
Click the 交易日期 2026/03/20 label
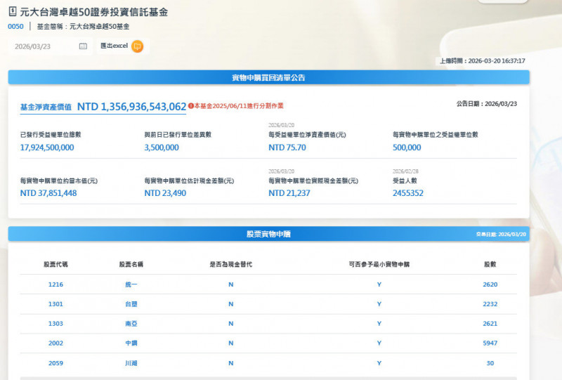501,234
